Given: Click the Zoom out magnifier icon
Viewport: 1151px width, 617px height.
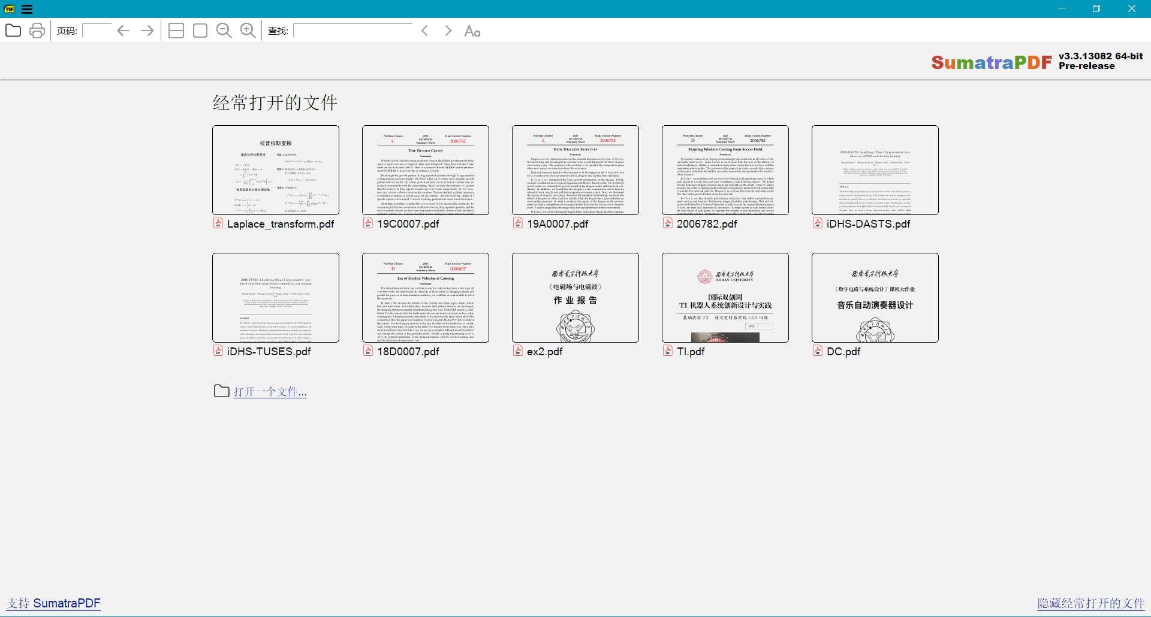Looking at the screenshot, I should (224, 31).
